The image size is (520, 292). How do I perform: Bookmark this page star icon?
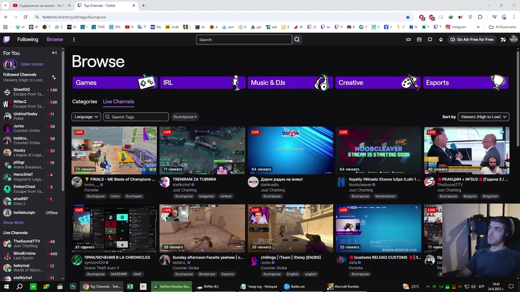coord(408,17)
